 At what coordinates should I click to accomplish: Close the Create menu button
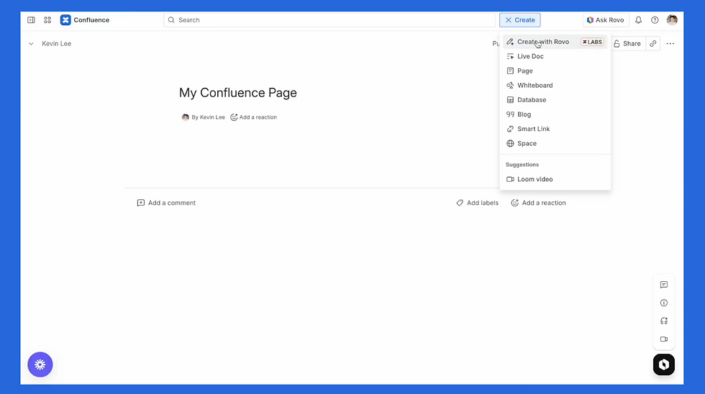click(x=519, y=19)
